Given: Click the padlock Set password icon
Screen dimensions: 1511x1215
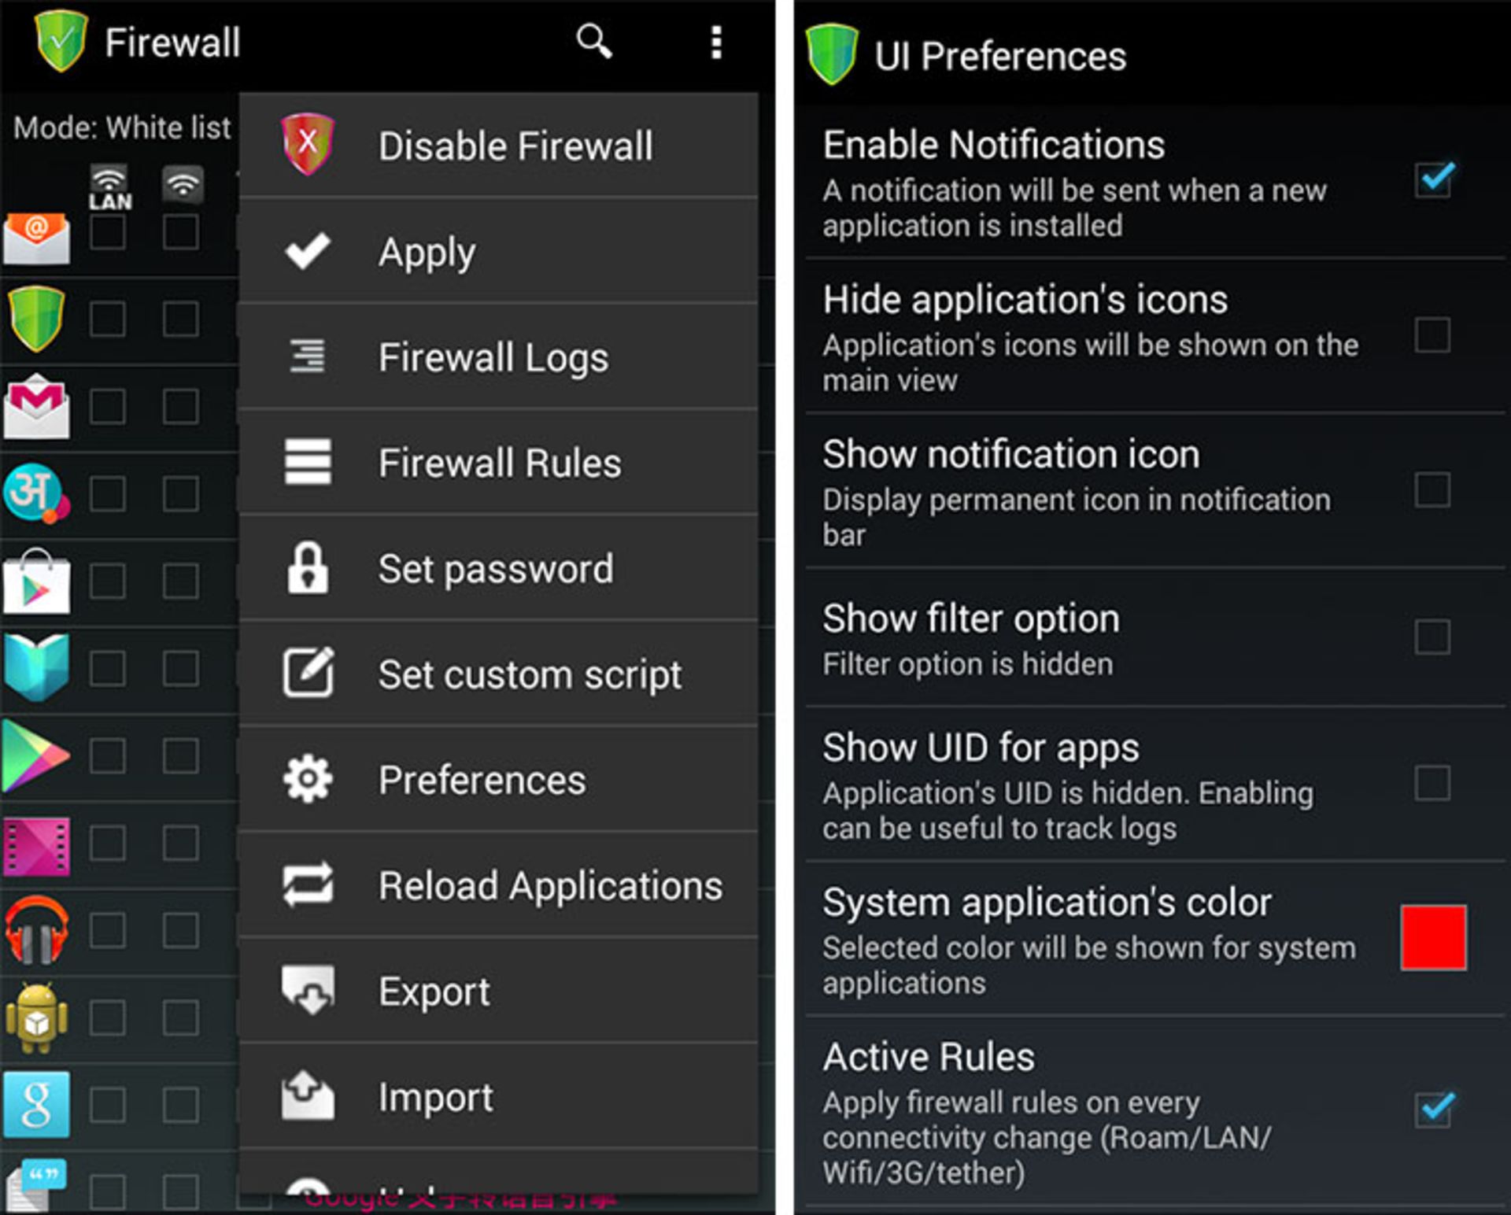Looking at the screenshot, I should click(x=308, y=567).
